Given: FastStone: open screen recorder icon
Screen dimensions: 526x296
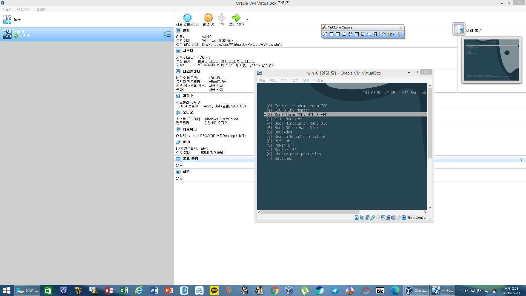Looking at the screenshot, I should (376, 34).
